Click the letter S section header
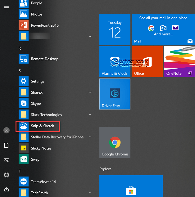The width and height of the screenshot is (195, 197). pyautogui.click(x=20, y=71)
